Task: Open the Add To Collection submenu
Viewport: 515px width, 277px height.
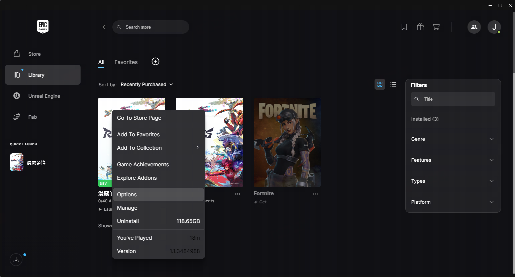Action: (159, 148)
